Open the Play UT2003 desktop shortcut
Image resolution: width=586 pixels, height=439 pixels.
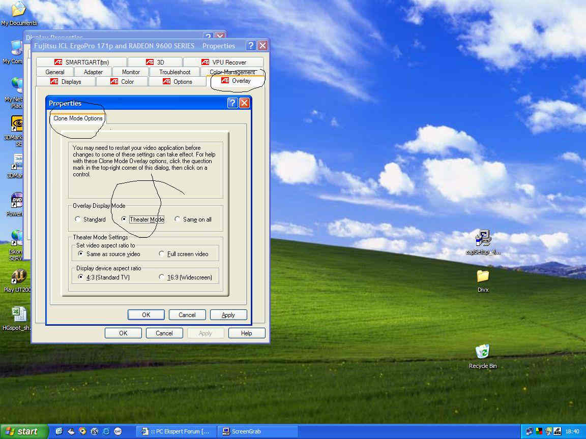tap(17, 280)
